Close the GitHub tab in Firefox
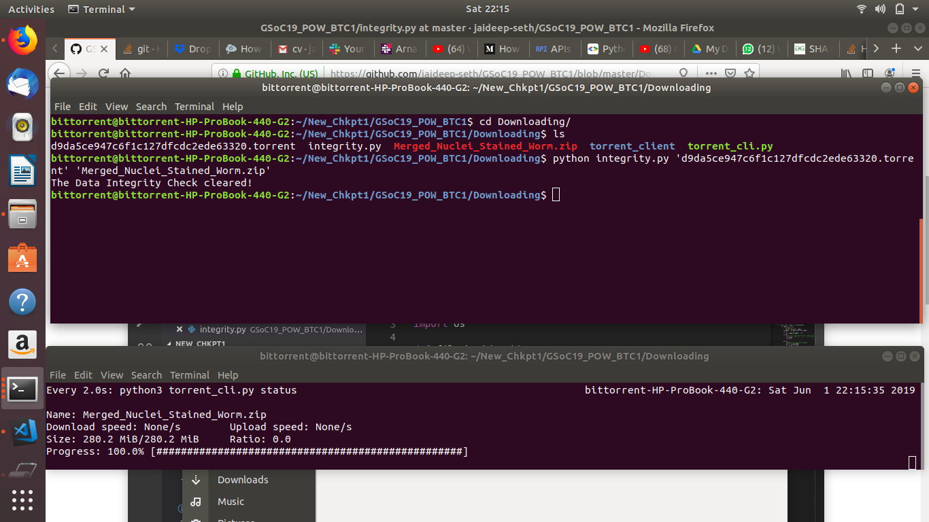 (x=104, y=49)
